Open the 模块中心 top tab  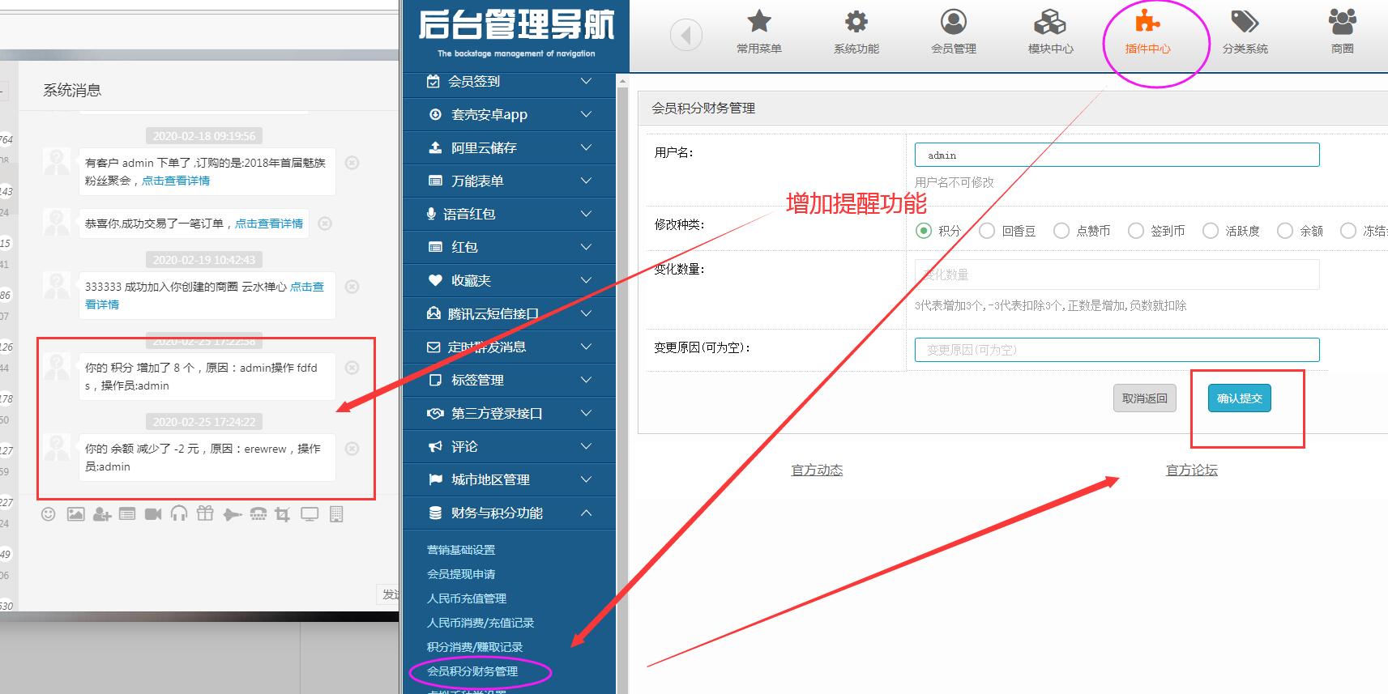(x=1051, y=32)
